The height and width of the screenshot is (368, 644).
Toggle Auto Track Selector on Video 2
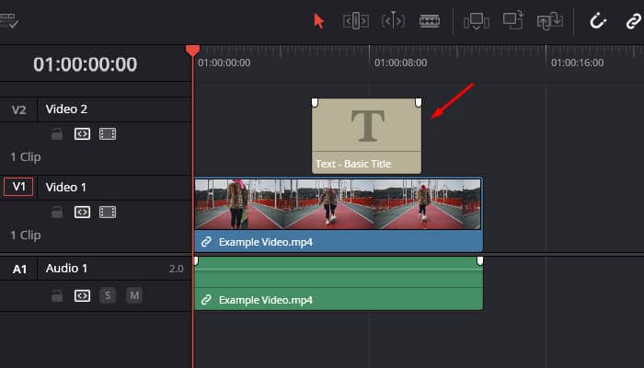[x=82, y=134]
